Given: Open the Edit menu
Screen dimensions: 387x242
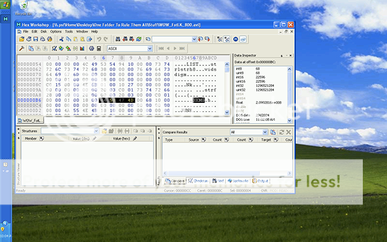Looking at the screenshot, I should coord(34,31).
